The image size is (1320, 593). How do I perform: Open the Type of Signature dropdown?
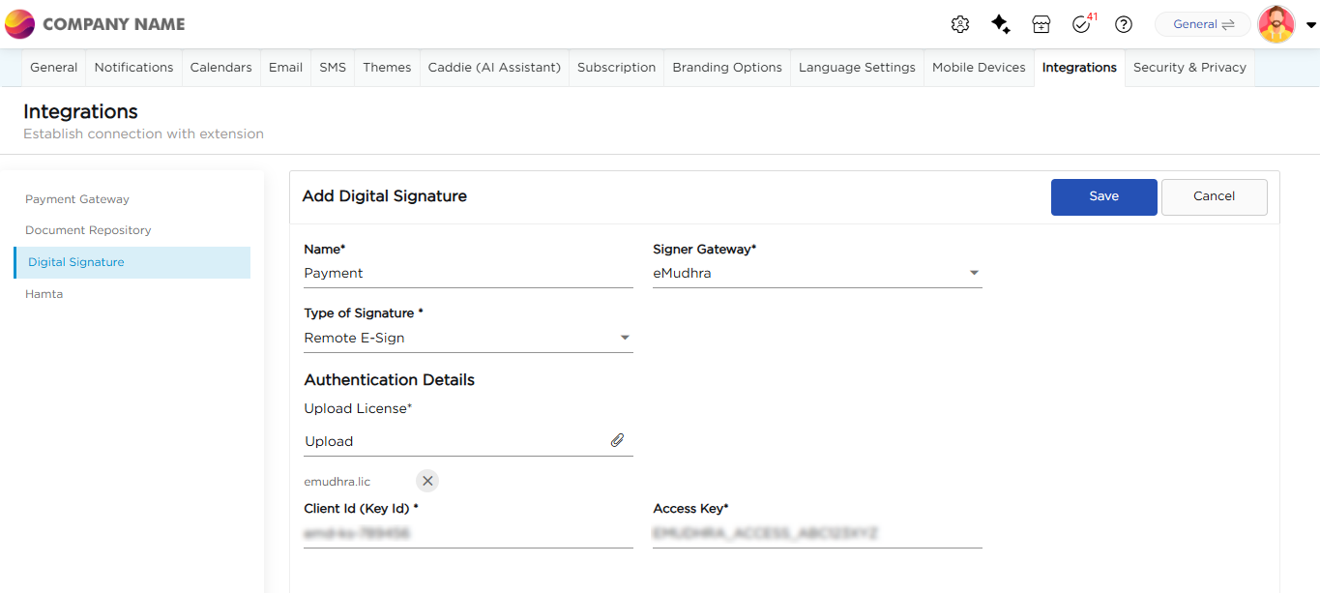point(625,338)
